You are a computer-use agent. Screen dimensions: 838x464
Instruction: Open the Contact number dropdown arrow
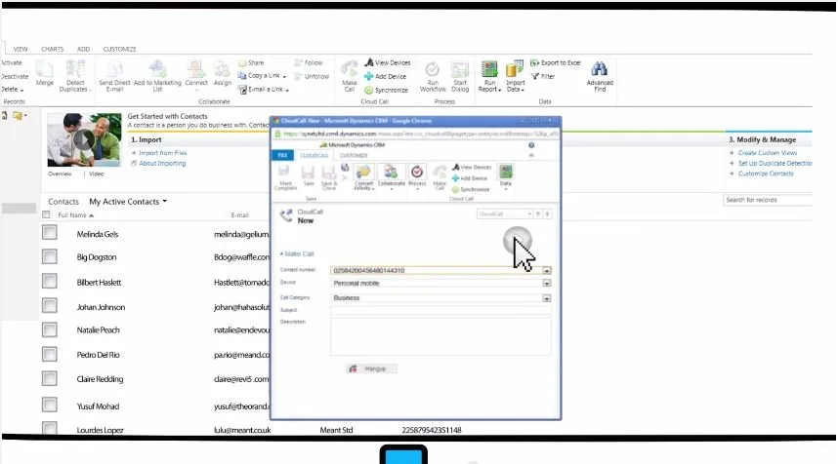click(x=546, y=270)
